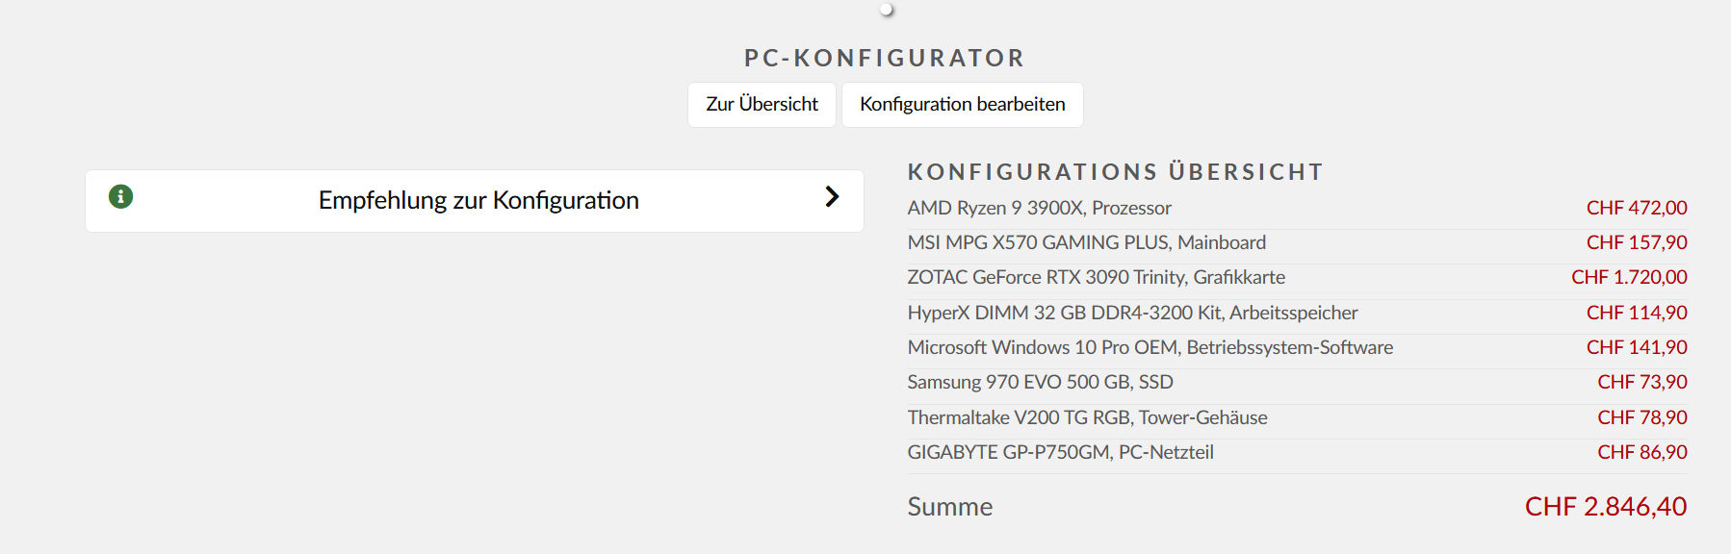Click the Konfigurations Übersicht heading
1731x554 pixels.
point(1115,172)
